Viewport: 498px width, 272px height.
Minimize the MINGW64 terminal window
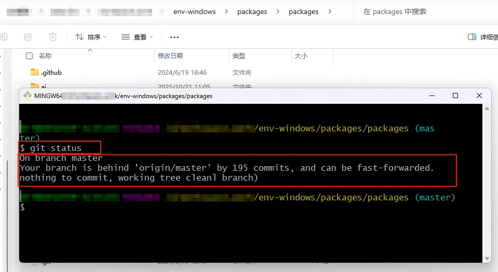pos(432,96)
